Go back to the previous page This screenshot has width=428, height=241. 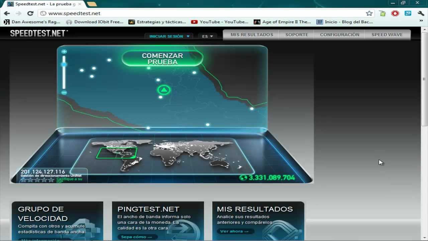[x=7, y=13]
